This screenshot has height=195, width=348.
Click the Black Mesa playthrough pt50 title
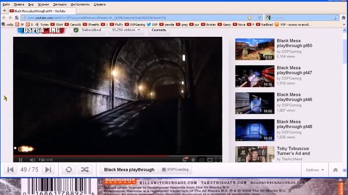[295, 43]
